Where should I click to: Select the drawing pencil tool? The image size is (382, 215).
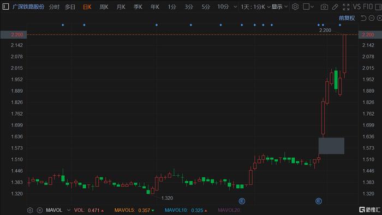[x=335, y=7]
